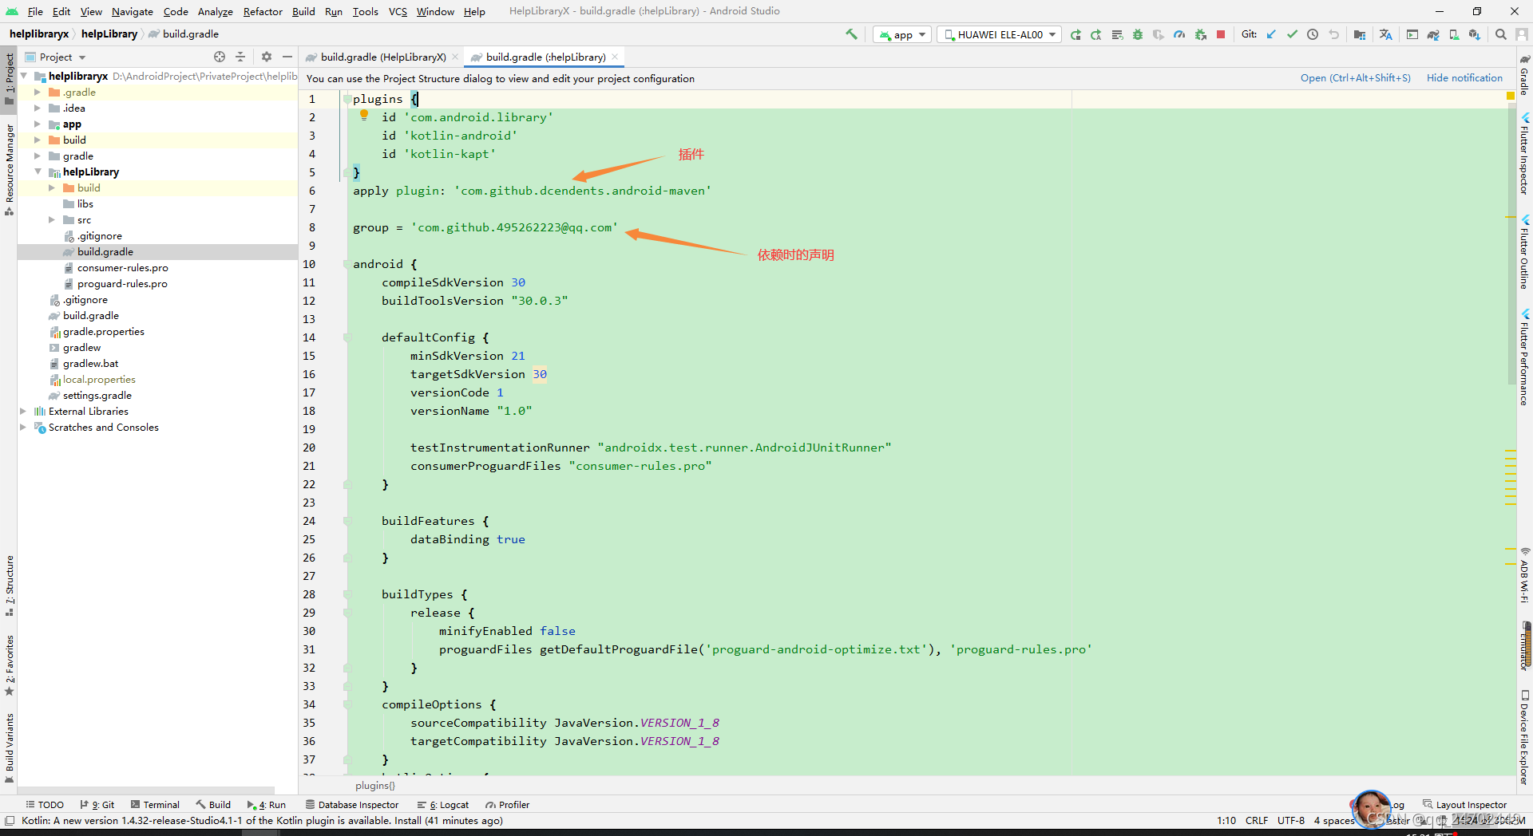Viewport: 1533px width, 836px height.
Task: Open Git history clock icon
Action: (x=1313, y=34)
